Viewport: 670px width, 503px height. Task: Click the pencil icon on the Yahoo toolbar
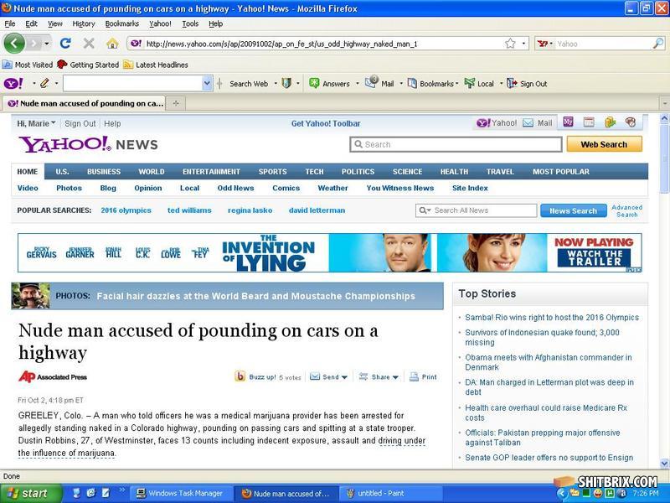44,83
